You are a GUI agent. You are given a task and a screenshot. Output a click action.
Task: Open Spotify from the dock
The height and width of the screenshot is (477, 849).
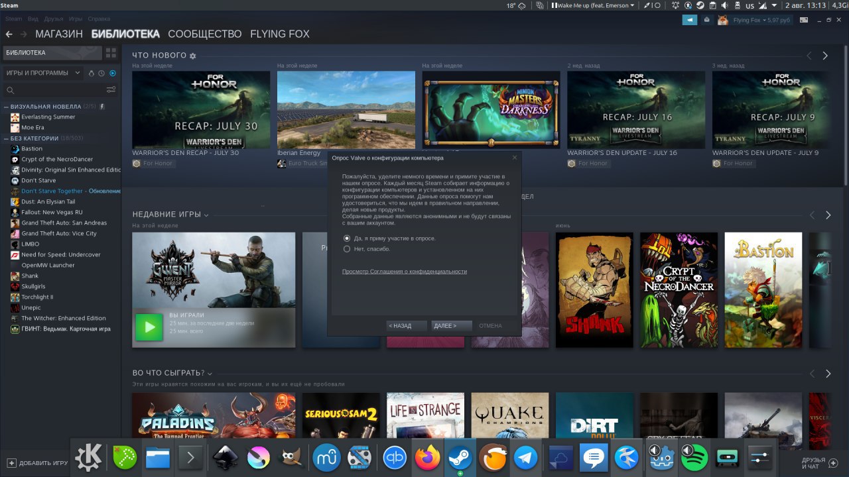(694, 458)
